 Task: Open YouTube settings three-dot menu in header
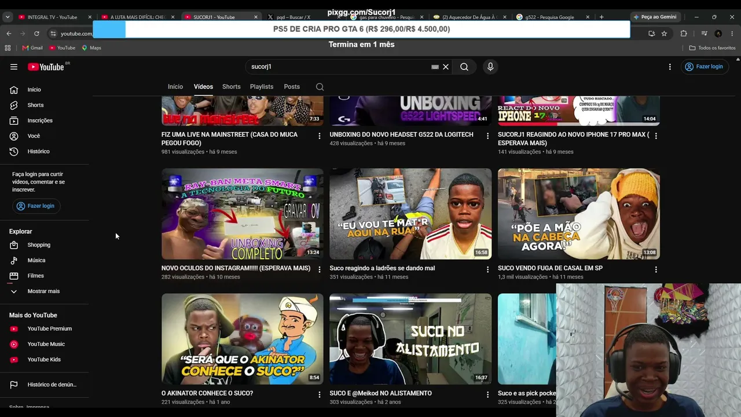tap(670, 67)
